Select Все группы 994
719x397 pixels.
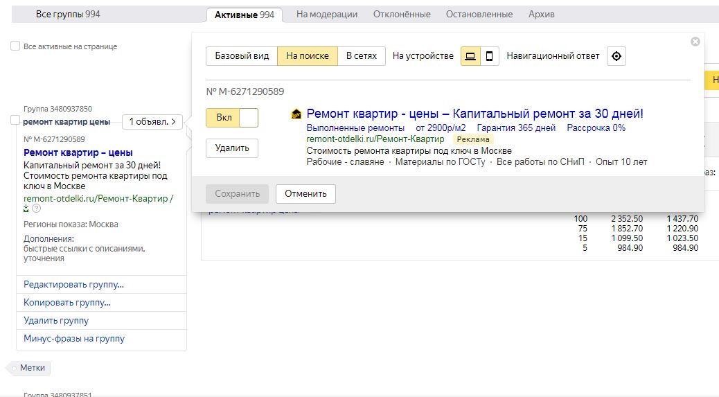pyautogui.click(x=68, y=15)
